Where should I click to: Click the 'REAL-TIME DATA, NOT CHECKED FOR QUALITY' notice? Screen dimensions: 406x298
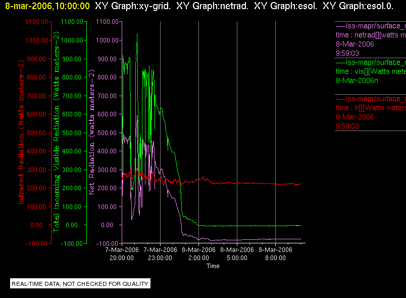click(x=80, y=284)
